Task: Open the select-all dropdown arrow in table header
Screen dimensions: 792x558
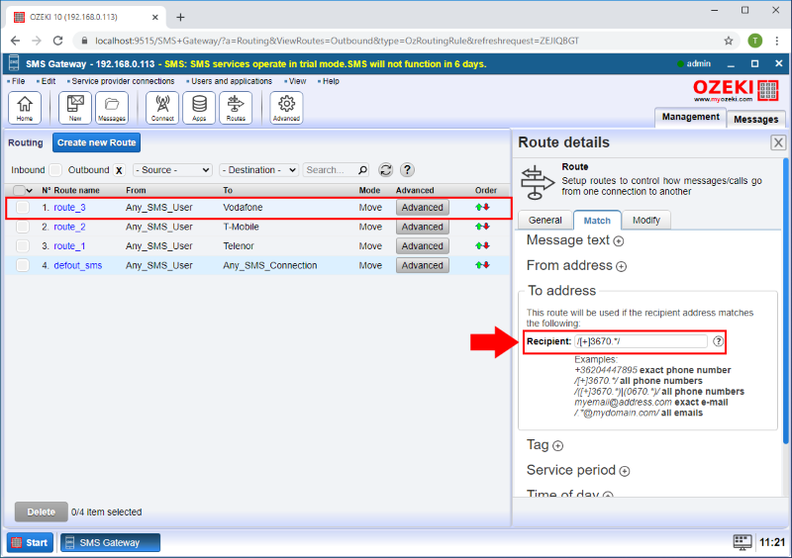Action: 30,190
